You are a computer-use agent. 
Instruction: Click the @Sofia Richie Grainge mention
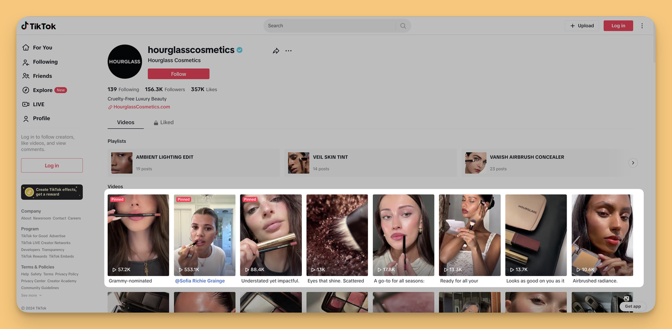(x=200, y=281)
